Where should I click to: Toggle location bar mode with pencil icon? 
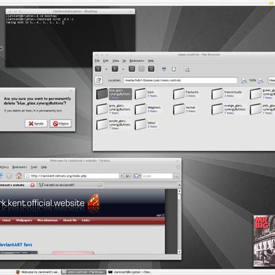point(98,80)
